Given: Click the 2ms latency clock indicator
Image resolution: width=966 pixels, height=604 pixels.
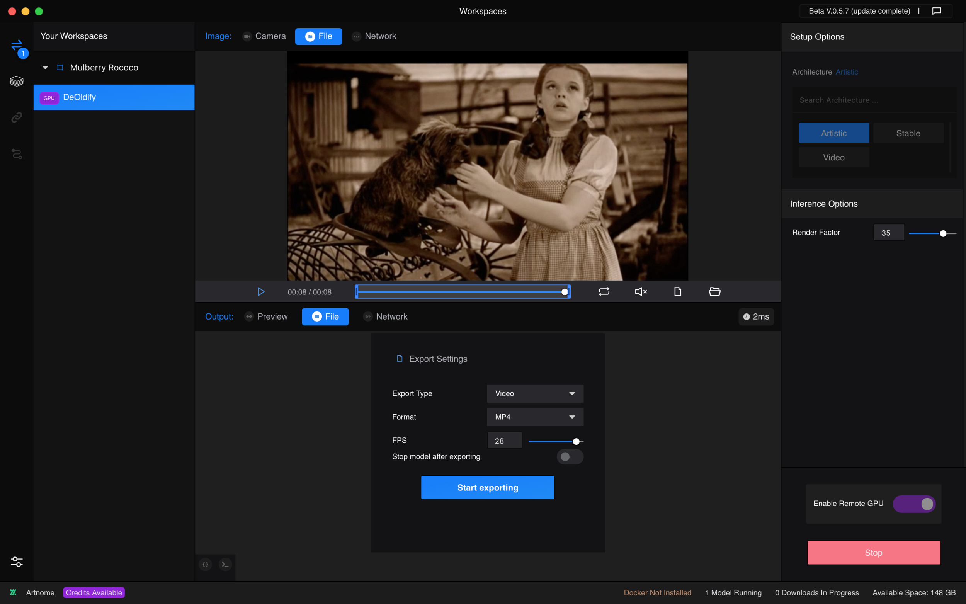Looking at the screenshot, I should [x=756, y=317].
